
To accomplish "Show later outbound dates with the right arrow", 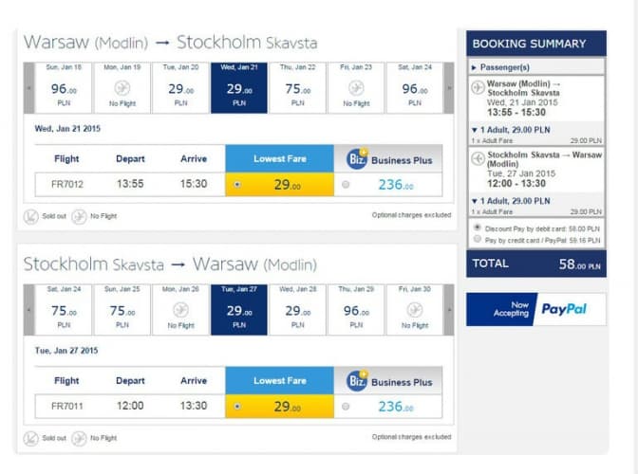I will [x=448, y=87].
